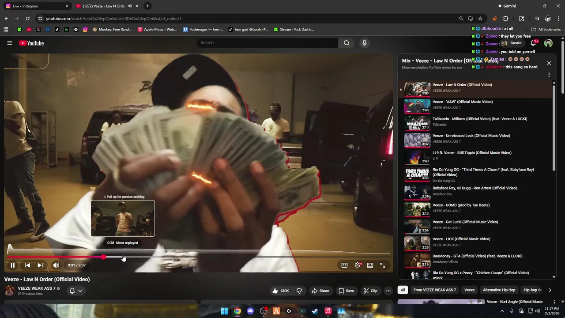
Task: Open notification bell dropdown for VEEZE channel
Action: click(76, 291)
